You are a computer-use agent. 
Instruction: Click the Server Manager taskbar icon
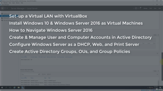point(23,88)
